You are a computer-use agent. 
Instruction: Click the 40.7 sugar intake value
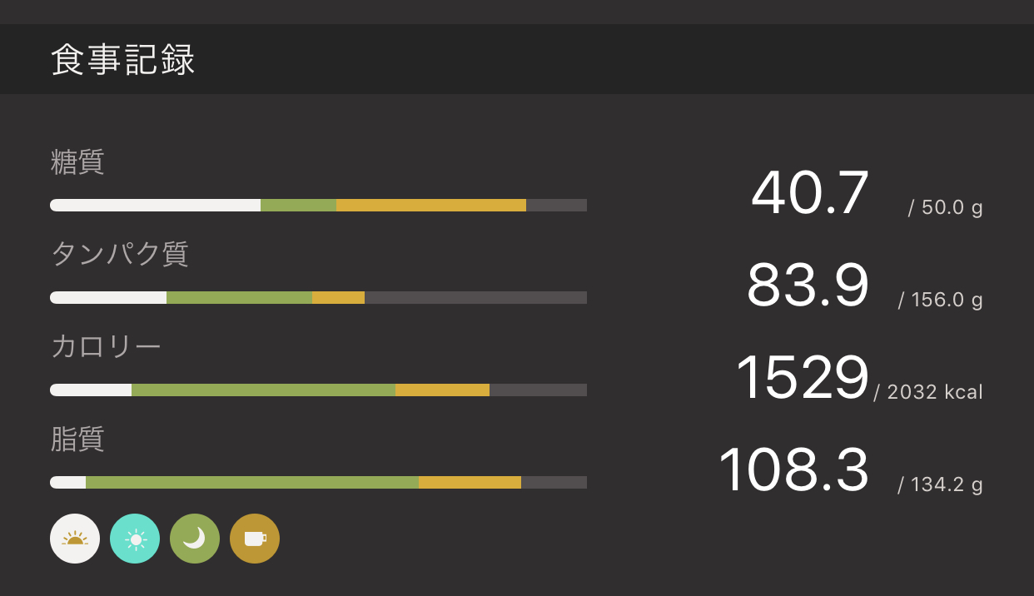click(809, 194)
